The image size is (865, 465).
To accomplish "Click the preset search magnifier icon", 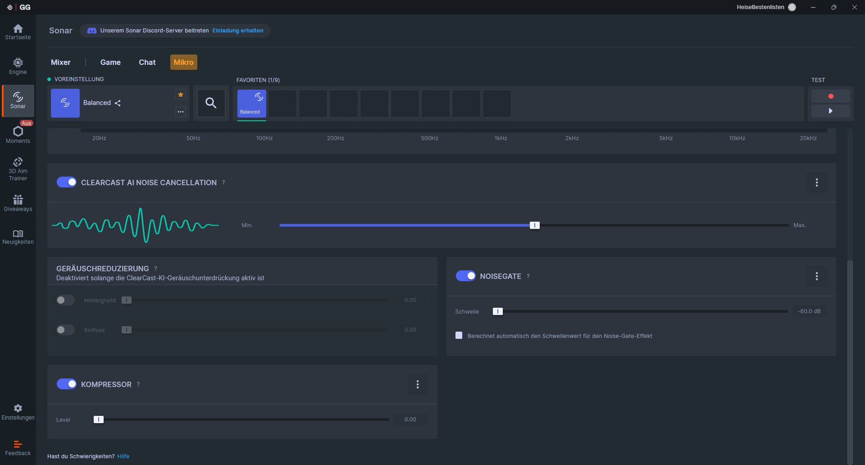I will pos(211,103).
